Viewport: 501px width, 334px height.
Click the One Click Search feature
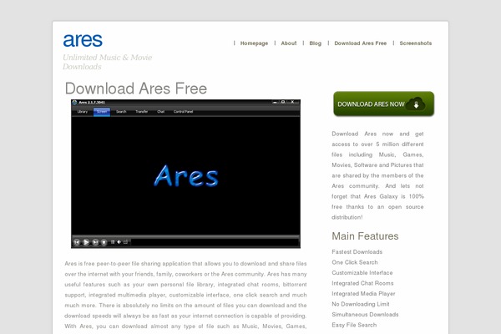(355, 262)
